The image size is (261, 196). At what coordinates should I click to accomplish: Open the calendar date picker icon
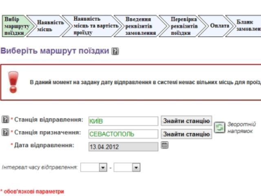tap(165, 145)
